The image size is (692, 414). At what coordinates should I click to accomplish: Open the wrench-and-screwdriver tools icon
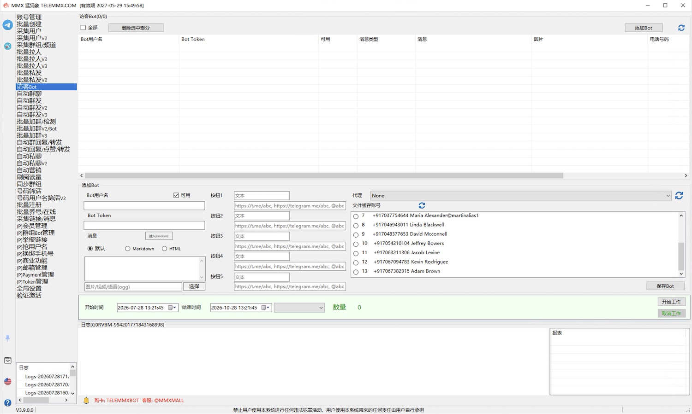click(x=7, y=46)
